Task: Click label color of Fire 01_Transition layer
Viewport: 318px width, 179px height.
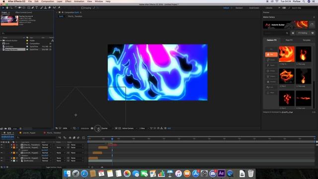Action: click(x=14, y=145)
